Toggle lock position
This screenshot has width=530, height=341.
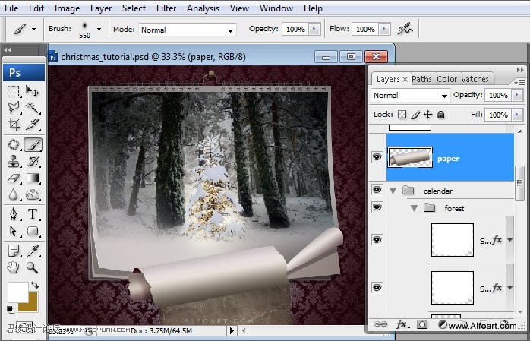pos(428,115)
